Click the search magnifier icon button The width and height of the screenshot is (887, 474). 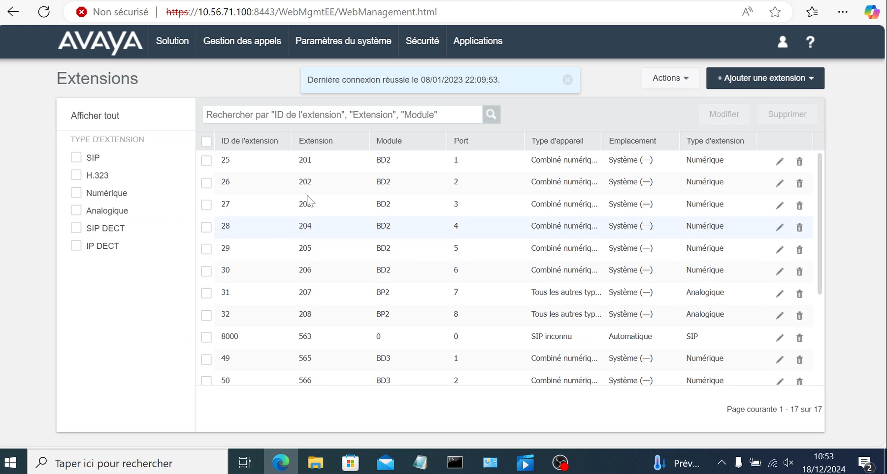pyautogui.click(x=491, y=115)
